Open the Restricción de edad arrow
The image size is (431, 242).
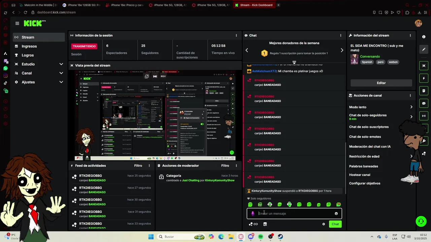click(x=411, y=156)
